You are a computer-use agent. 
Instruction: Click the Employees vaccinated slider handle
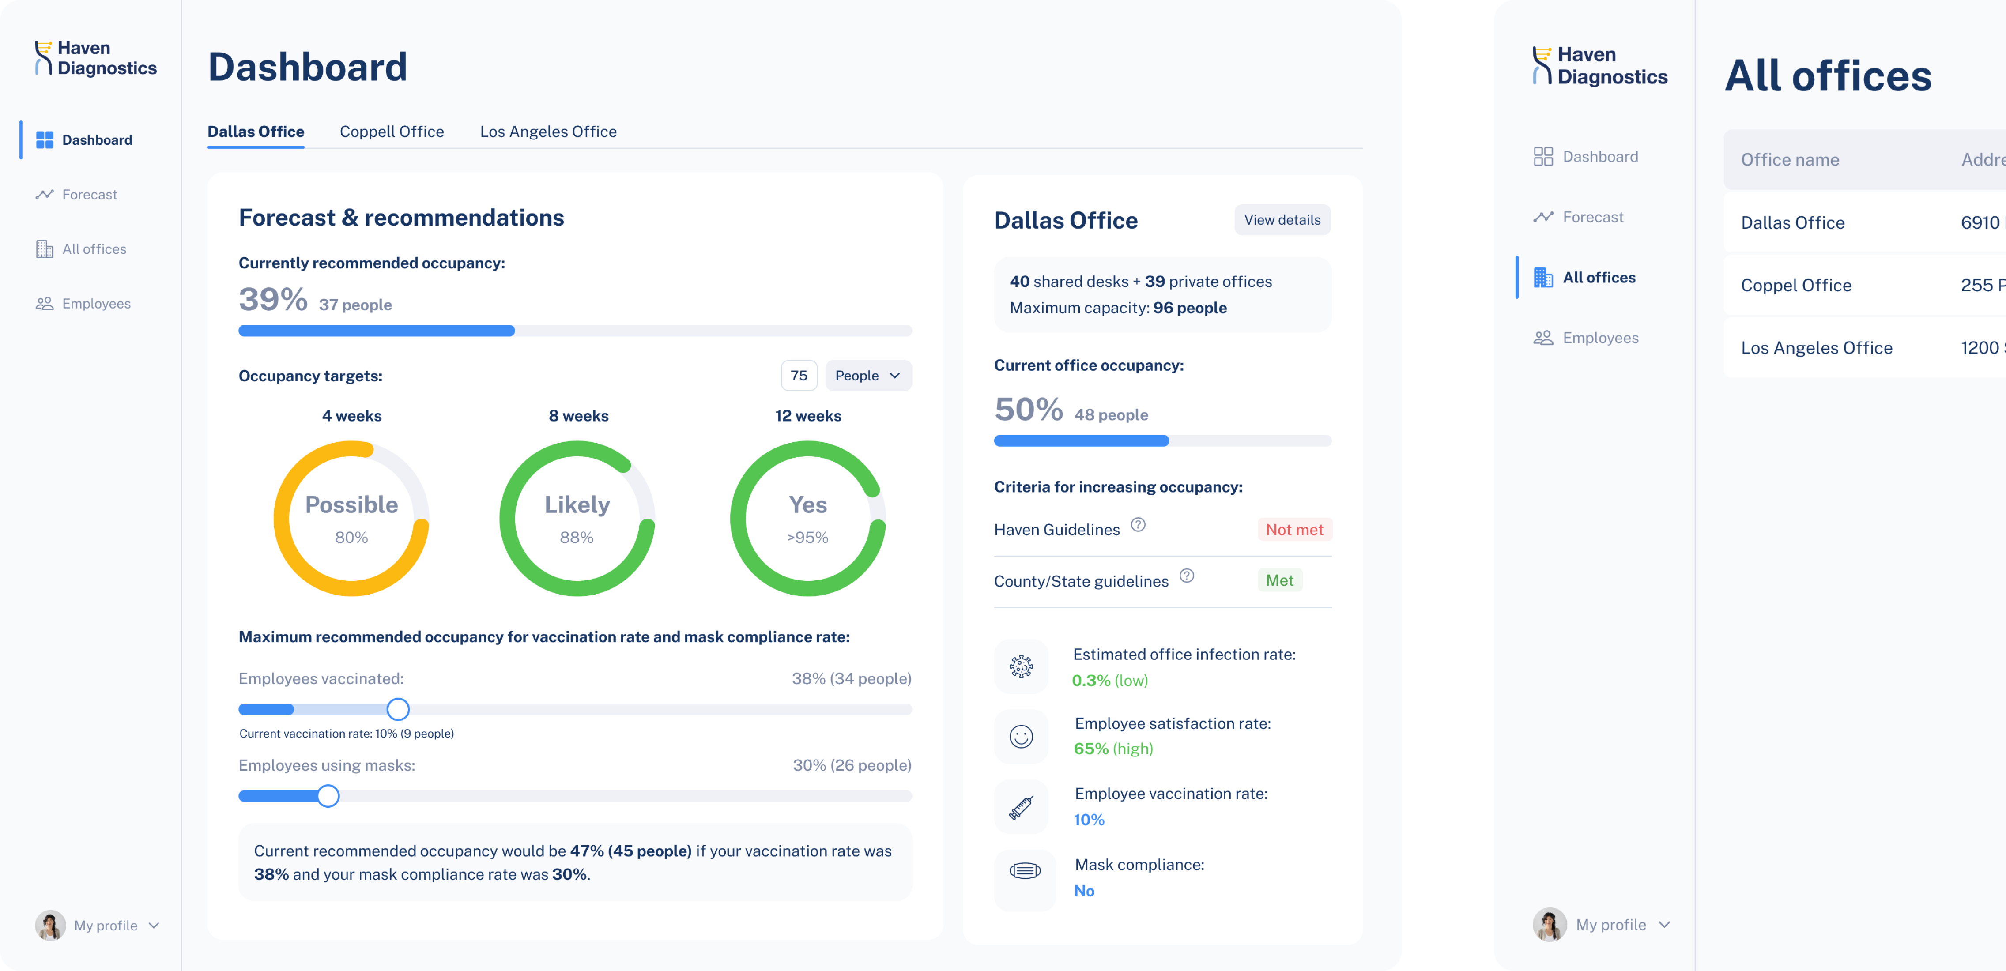(x=398, y=709)
